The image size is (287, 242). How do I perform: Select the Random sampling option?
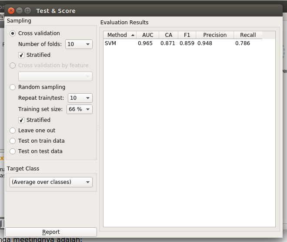point(13,87)
